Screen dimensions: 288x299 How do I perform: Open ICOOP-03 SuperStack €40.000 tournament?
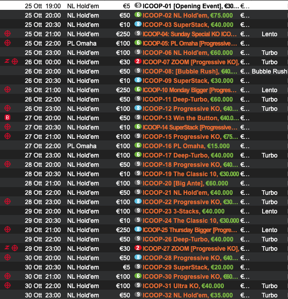(188, 25)
